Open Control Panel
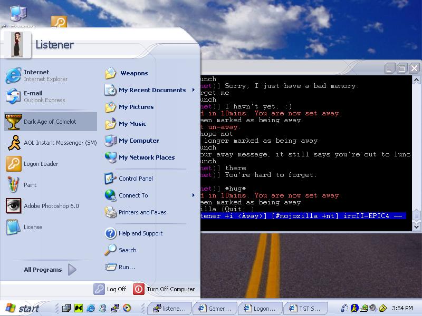The image size is (422, 316). pyautogui.click(x=135, y=179)
